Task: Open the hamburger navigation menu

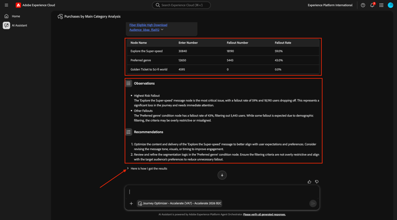Action: coord(6,5)
